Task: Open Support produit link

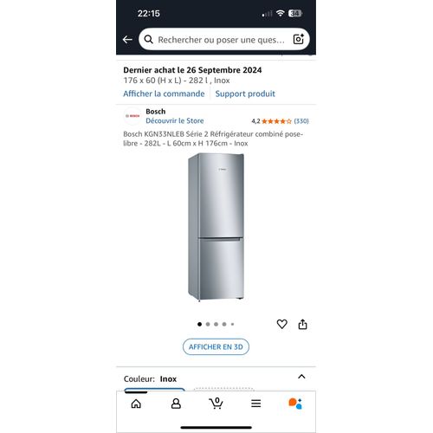Action: (245, 94)
